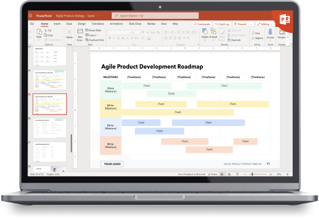The image size is (319, 219).
Task: Click the YOUR LOGO placeholder
Action: point(112,164)
